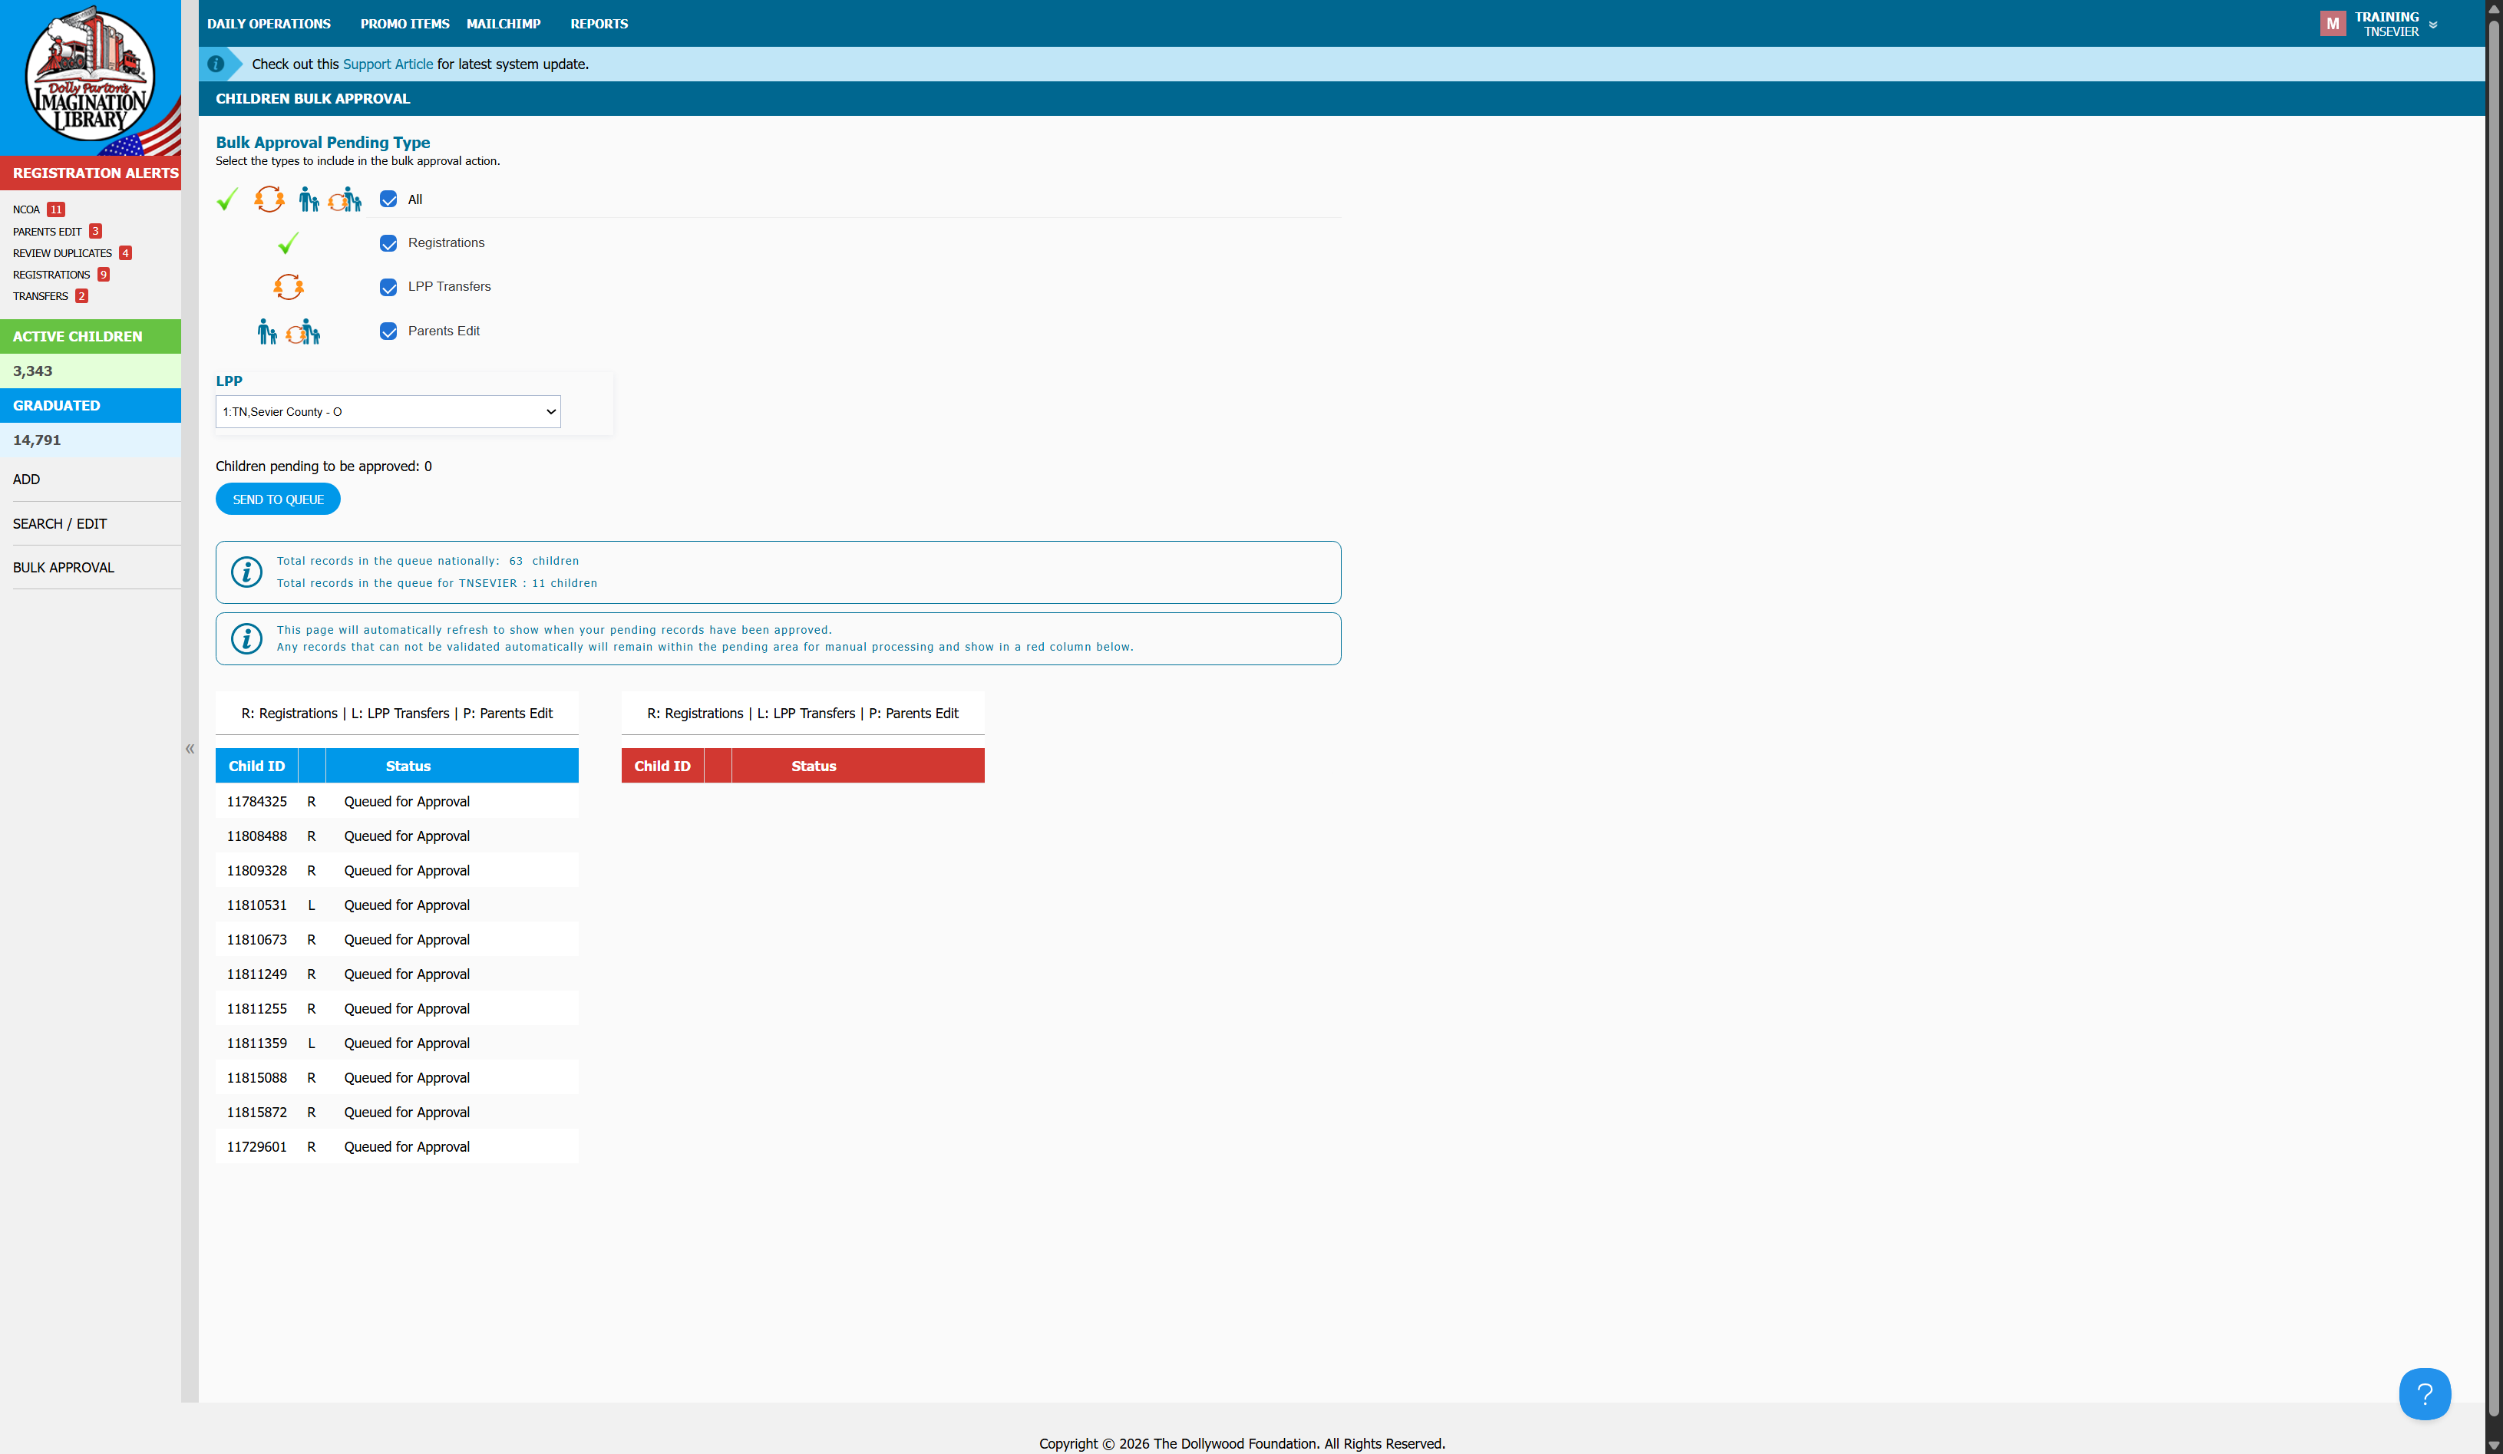The width and height of the screenshot is (2503, 1454).
Task: Open the Promo Items menu
Action: (405, 24)
